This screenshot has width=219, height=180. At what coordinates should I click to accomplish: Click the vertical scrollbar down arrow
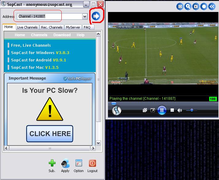coord(98,143)
